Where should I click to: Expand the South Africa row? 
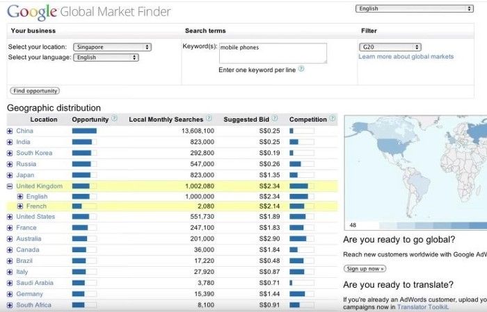click(10, 305)
